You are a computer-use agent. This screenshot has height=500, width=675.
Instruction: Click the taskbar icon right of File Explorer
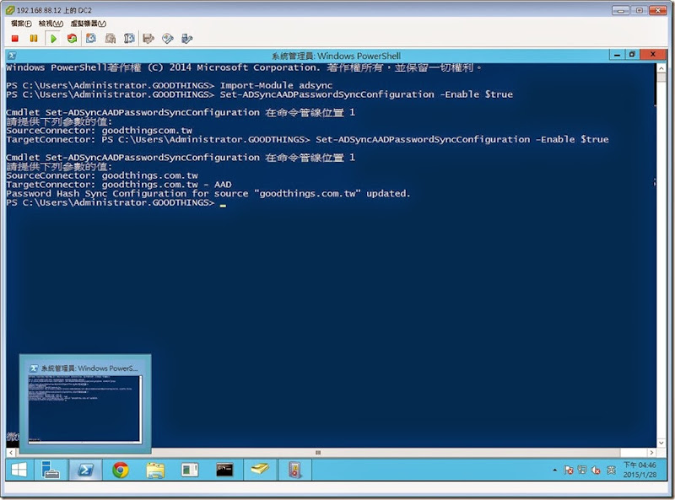click(190, 470)
